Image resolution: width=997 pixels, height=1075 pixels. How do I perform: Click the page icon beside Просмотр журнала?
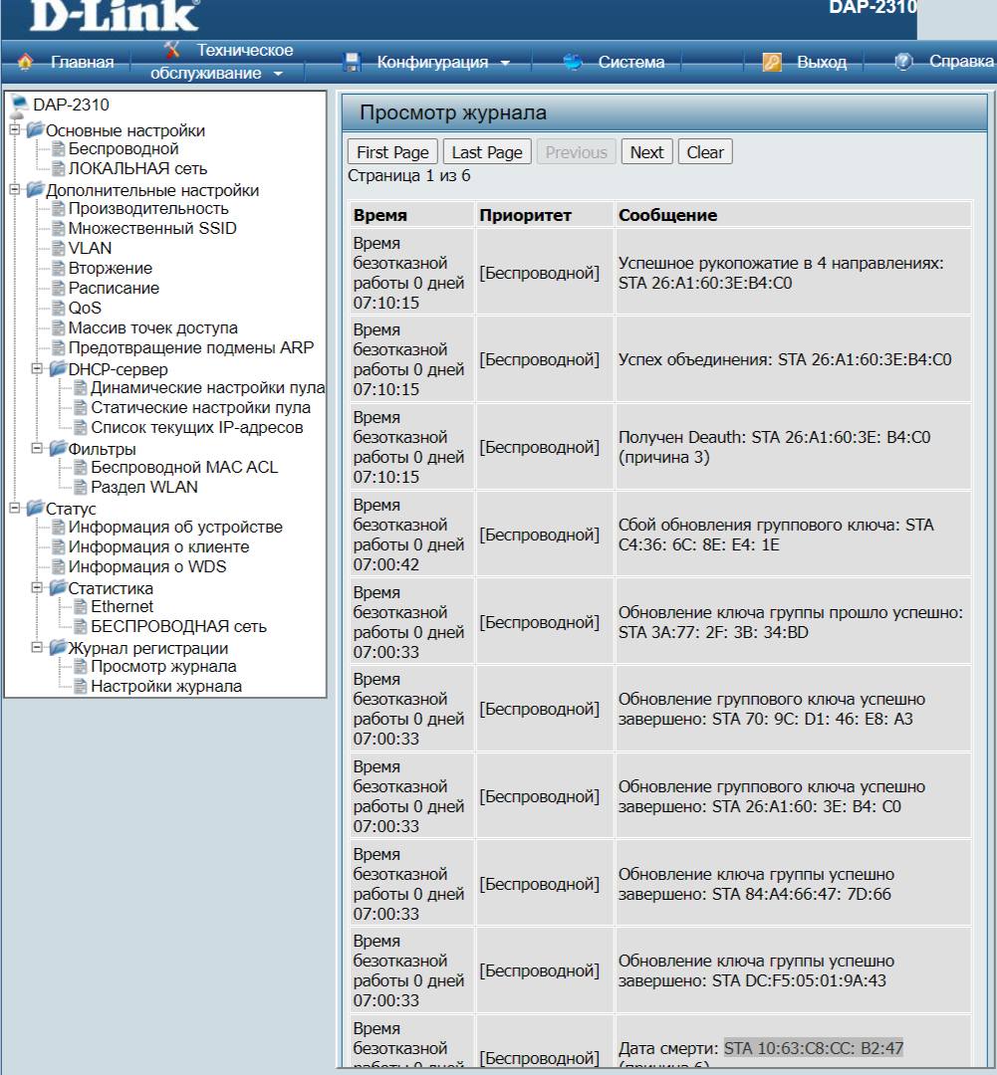pos(81,666)
